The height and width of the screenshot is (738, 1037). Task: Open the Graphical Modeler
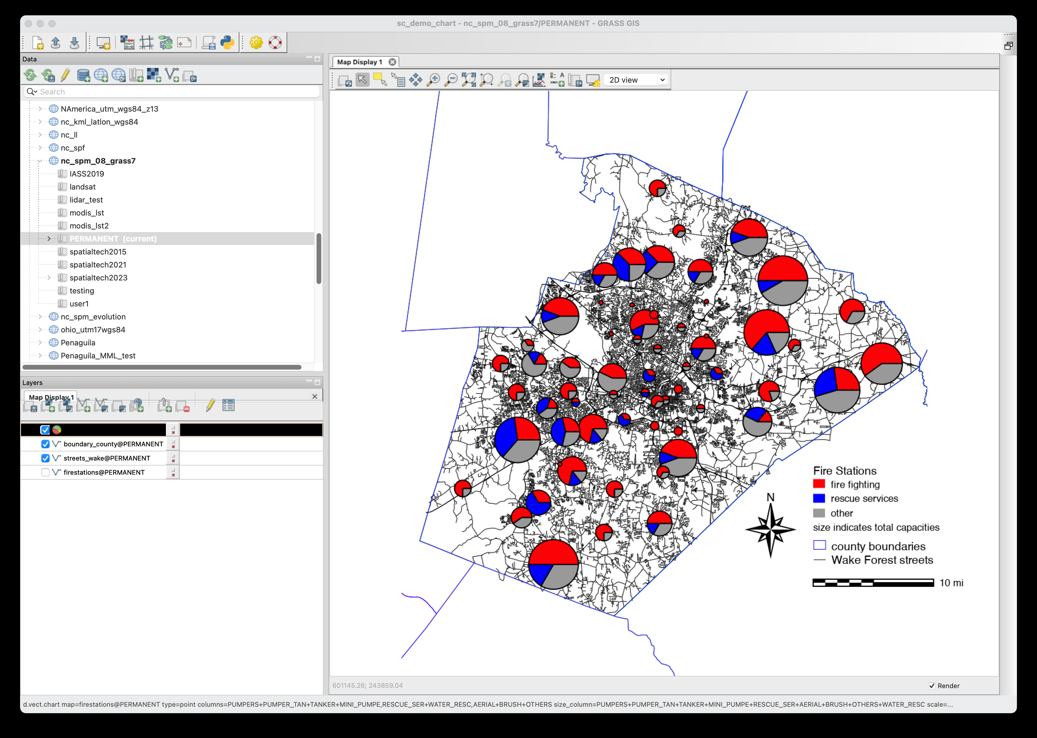pos(165,43)
